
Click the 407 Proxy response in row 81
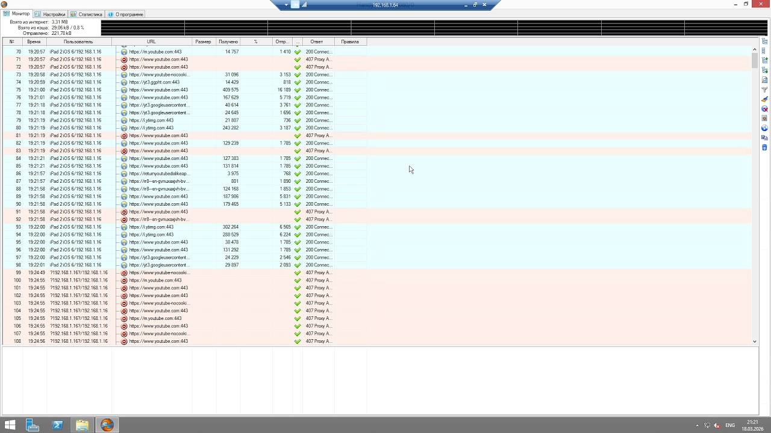click(319, 136)
